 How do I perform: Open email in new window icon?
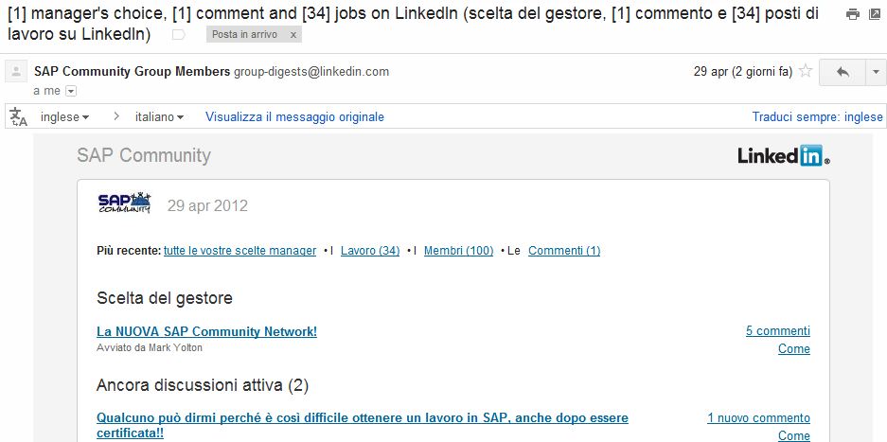coord(875,14)
